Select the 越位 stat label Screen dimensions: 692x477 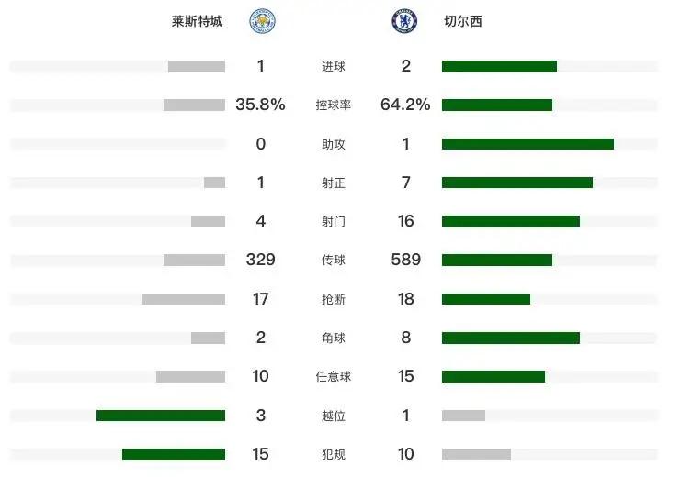pyautogui.click(x=334, y=416)
